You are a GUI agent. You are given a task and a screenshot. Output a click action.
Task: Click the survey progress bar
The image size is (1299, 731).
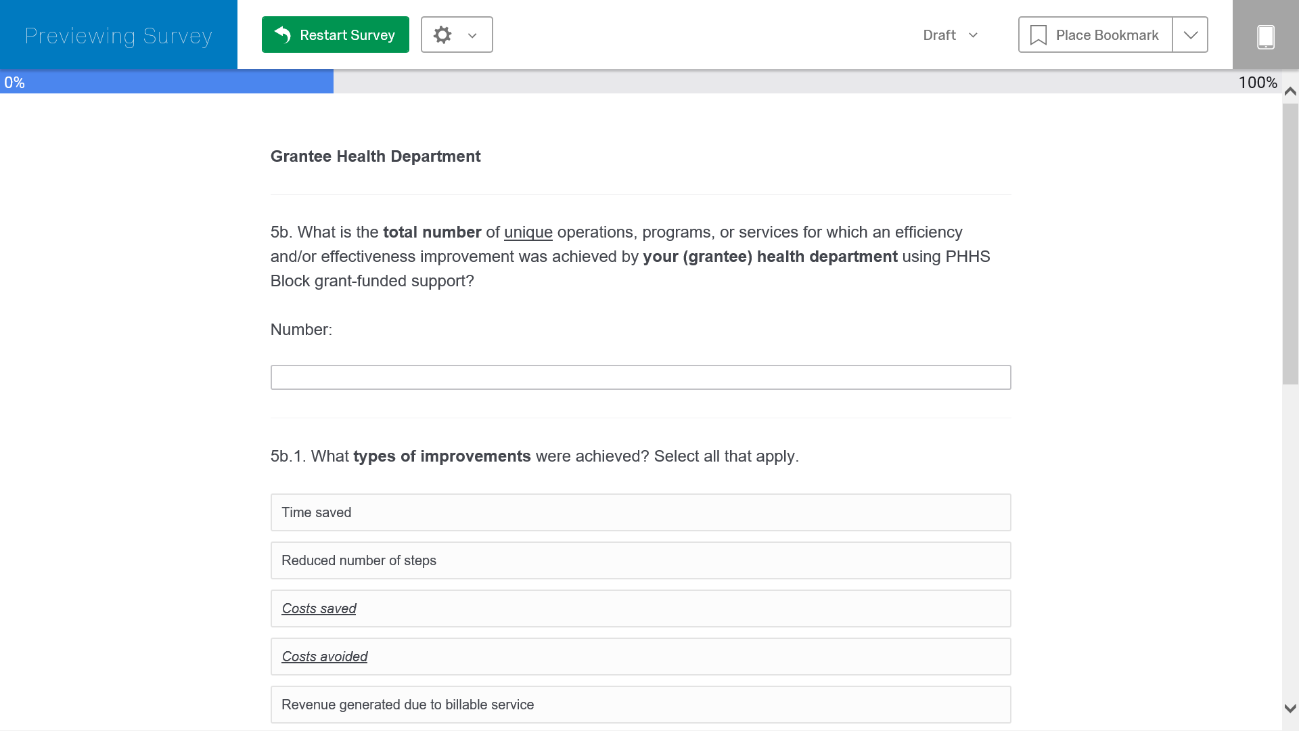pyautogui.click(x=640, y=83)
